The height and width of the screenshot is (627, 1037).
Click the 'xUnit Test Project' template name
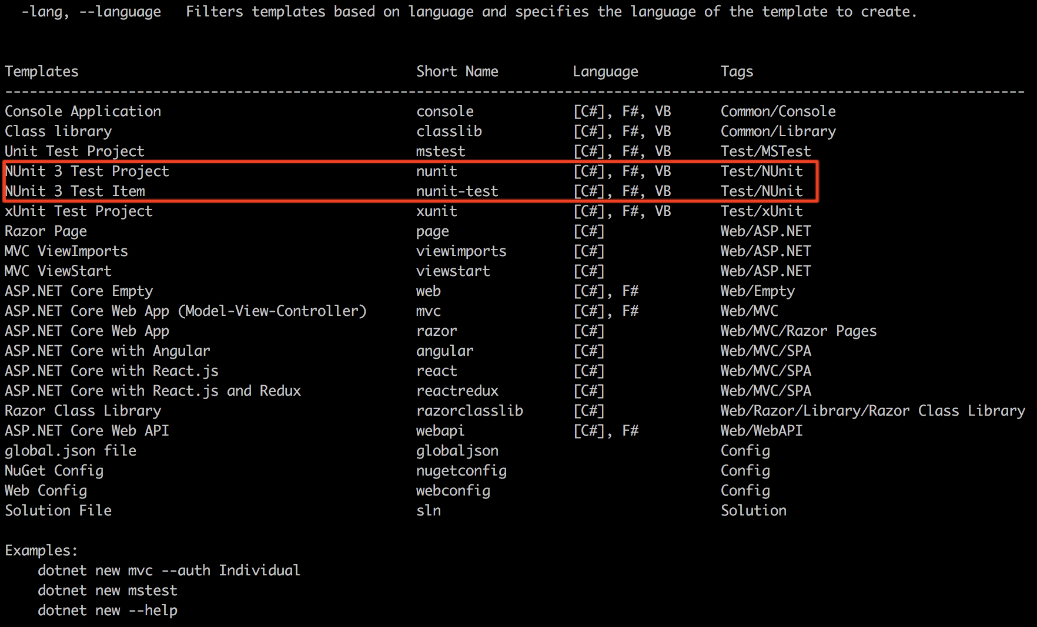point(79,211)
